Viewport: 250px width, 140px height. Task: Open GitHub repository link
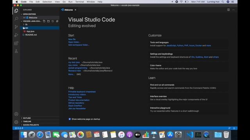76,103
